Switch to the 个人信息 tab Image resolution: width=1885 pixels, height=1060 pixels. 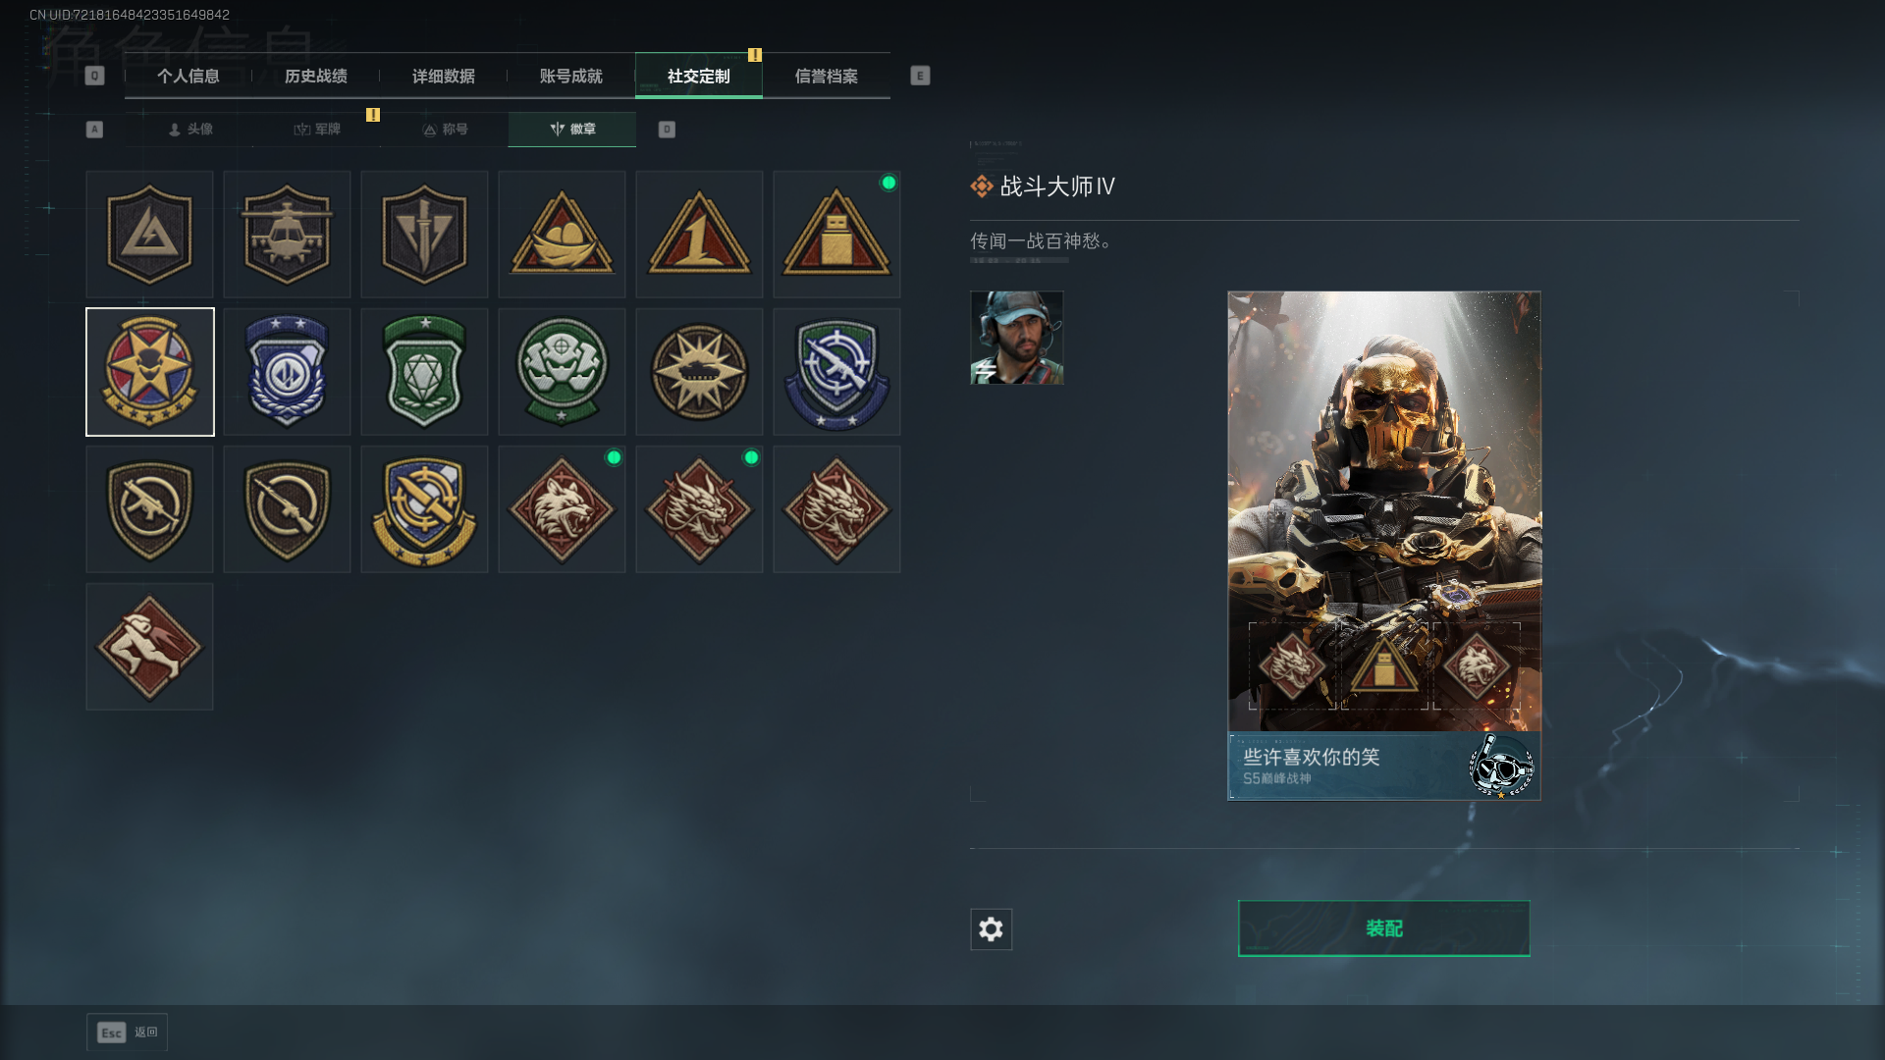188,76
